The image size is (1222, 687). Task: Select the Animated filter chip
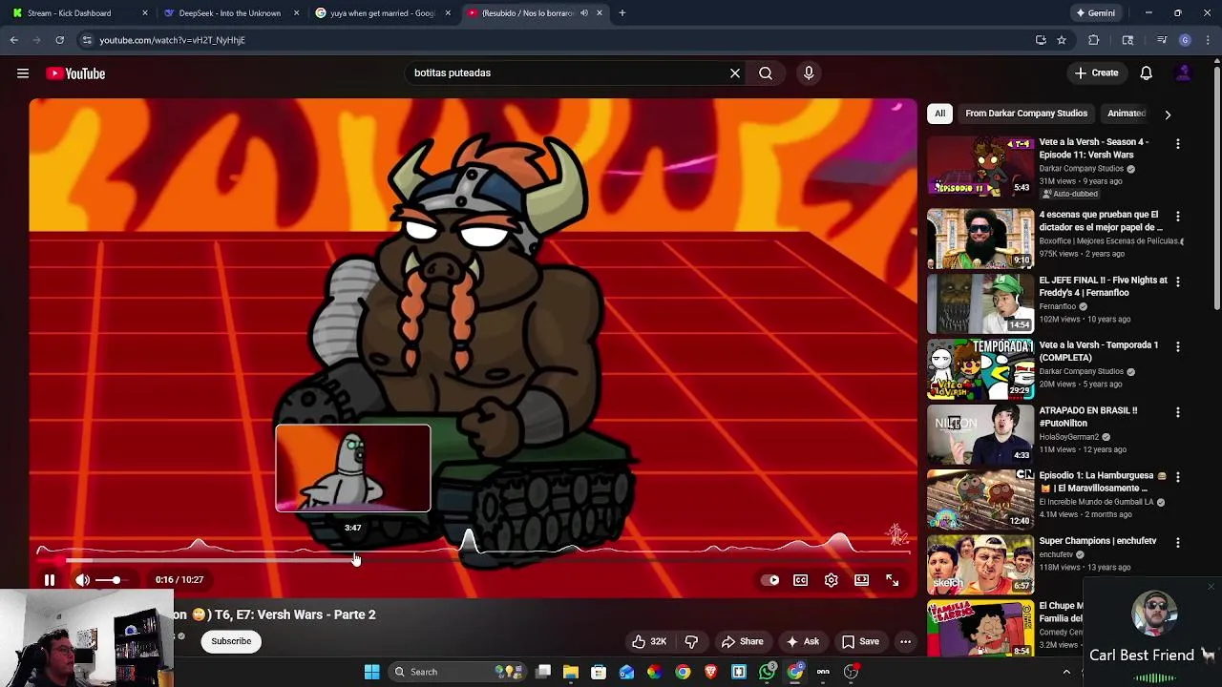(x=1127, y=114)
